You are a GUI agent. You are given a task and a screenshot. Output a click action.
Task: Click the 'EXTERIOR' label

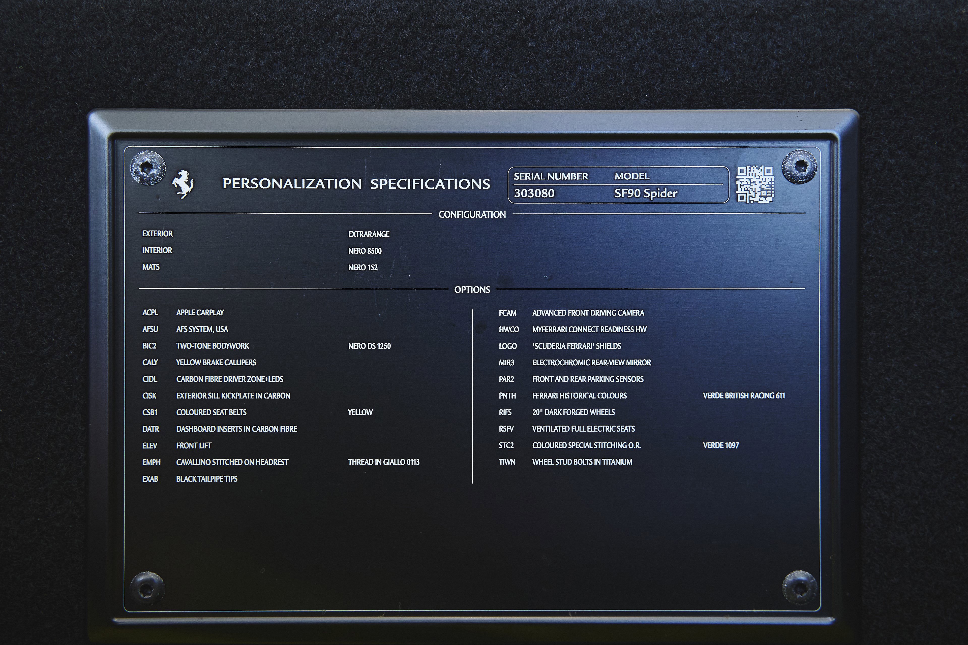point(158,234)
